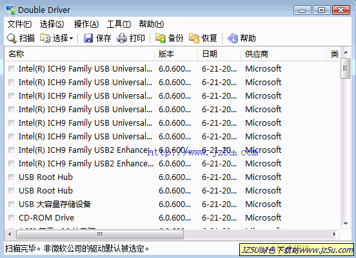356x258 pixels.
Task: Click the 备份 toolbar label
Action: pyautogui.click(x=175, y=38)
